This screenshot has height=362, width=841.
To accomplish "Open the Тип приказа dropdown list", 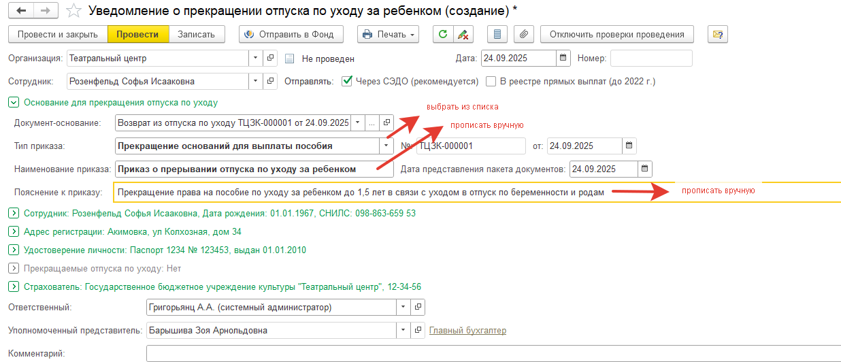I will tap(386, 146).
